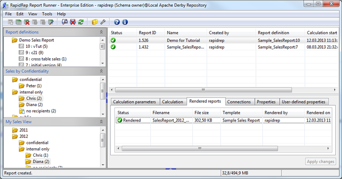Select the Demo for Tutorial report row
The image size is (342, 179).
[x=223, y=40]
